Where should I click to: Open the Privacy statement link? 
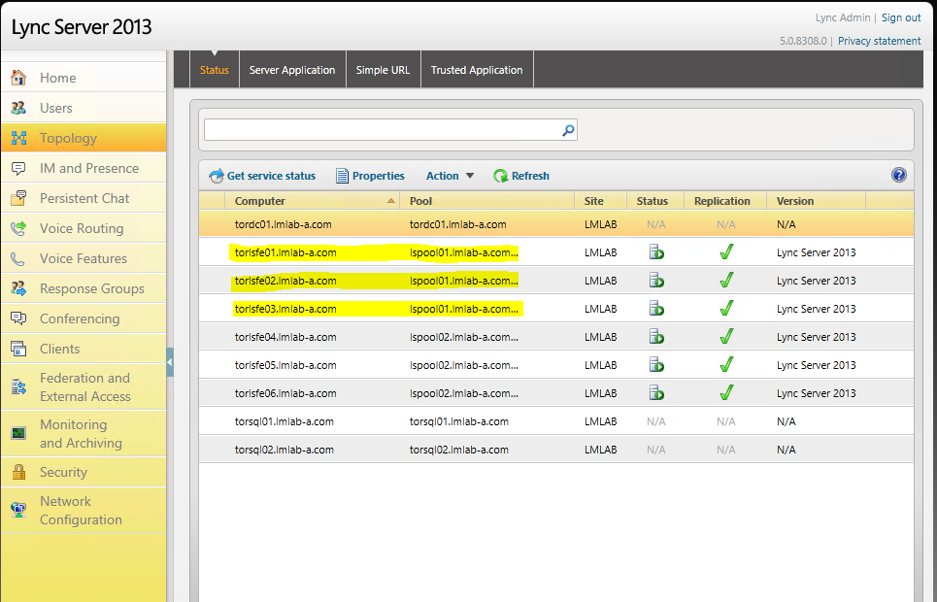coord(879,40)
